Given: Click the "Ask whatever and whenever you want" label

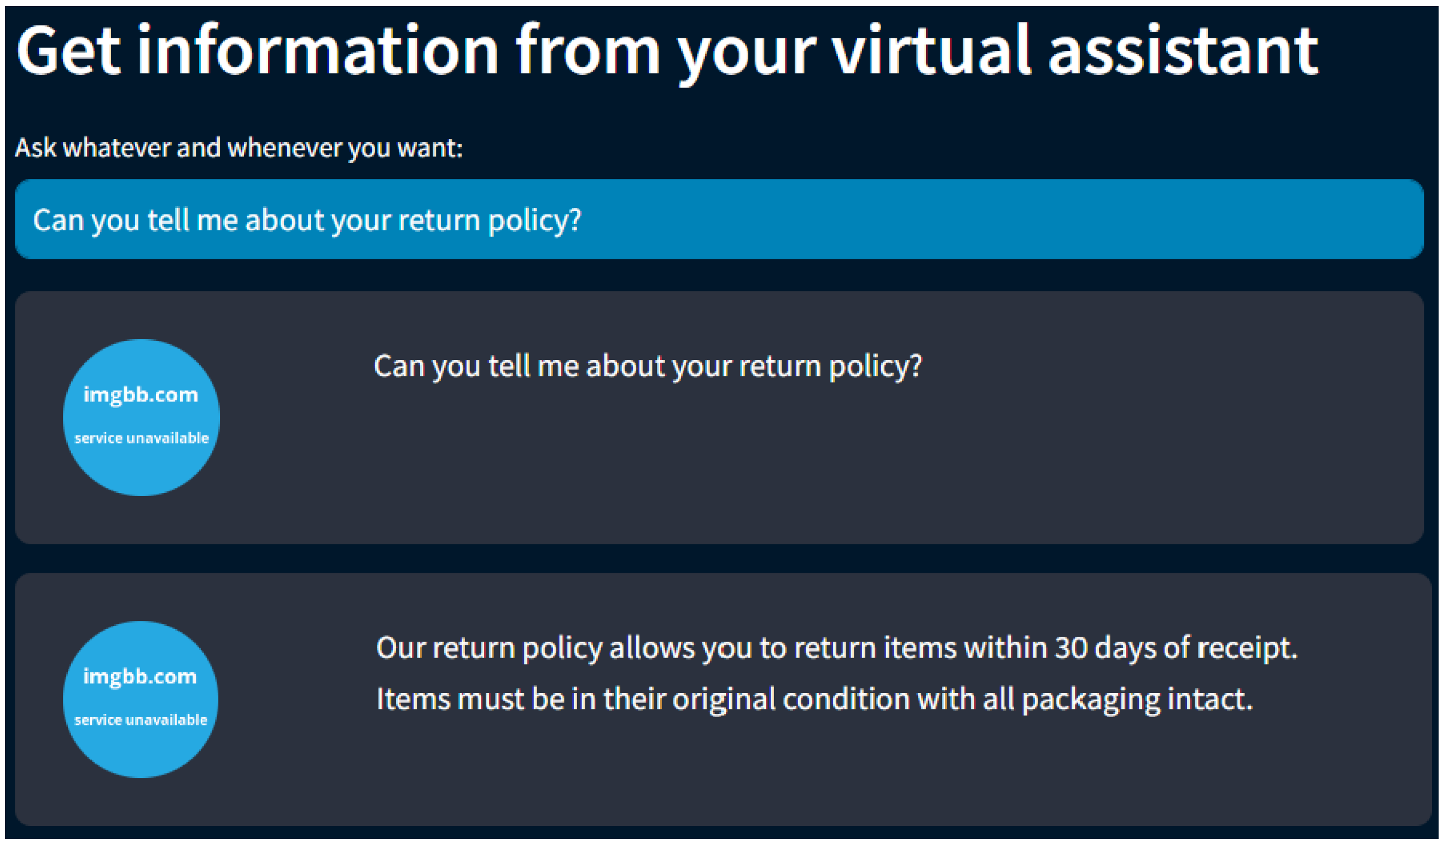Looking at the screenshot, I should 238,148.
